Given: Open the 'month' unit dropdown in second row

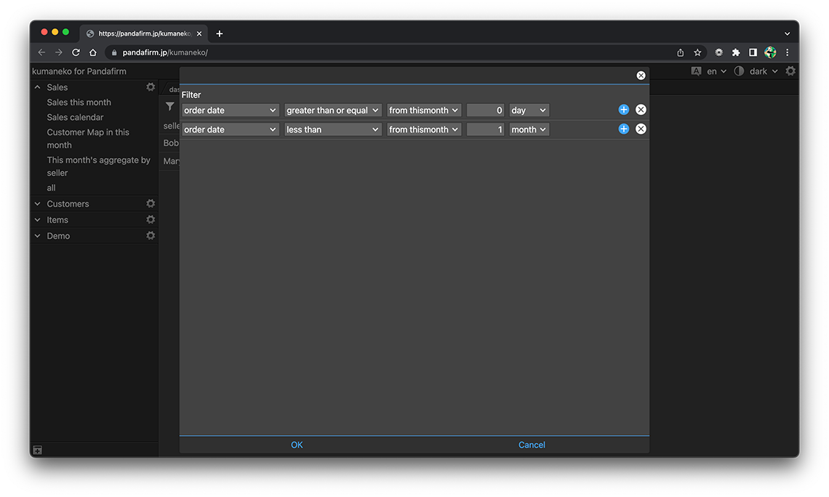Looking at the screenshot, I should [529, 130].
